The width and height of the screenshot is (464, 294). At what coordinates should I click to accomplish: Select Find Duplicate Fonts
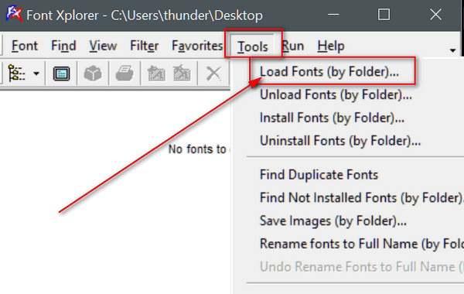point(319,175)
